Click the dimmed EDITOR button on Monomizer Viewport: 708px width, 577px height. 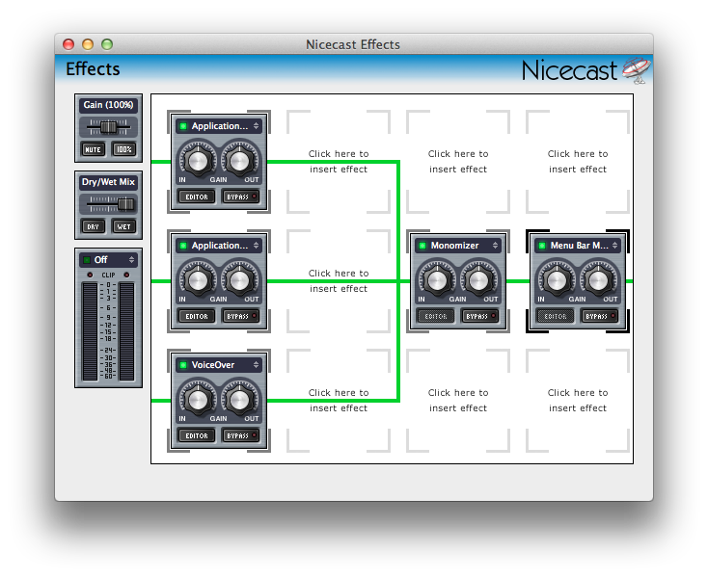pos(436,316)
